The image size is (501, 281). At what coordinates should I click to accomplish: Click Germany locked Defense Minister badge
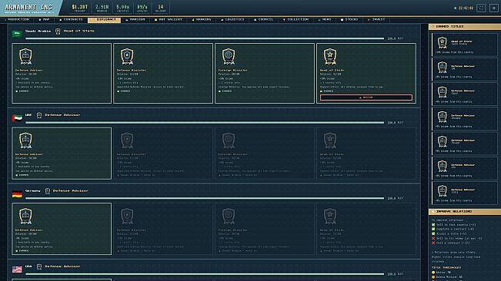127,217
